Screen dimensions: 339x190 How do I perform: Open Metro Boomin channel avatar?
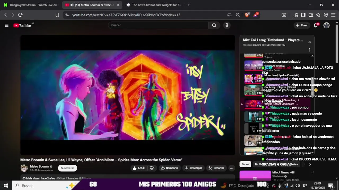tap(24, 168)
